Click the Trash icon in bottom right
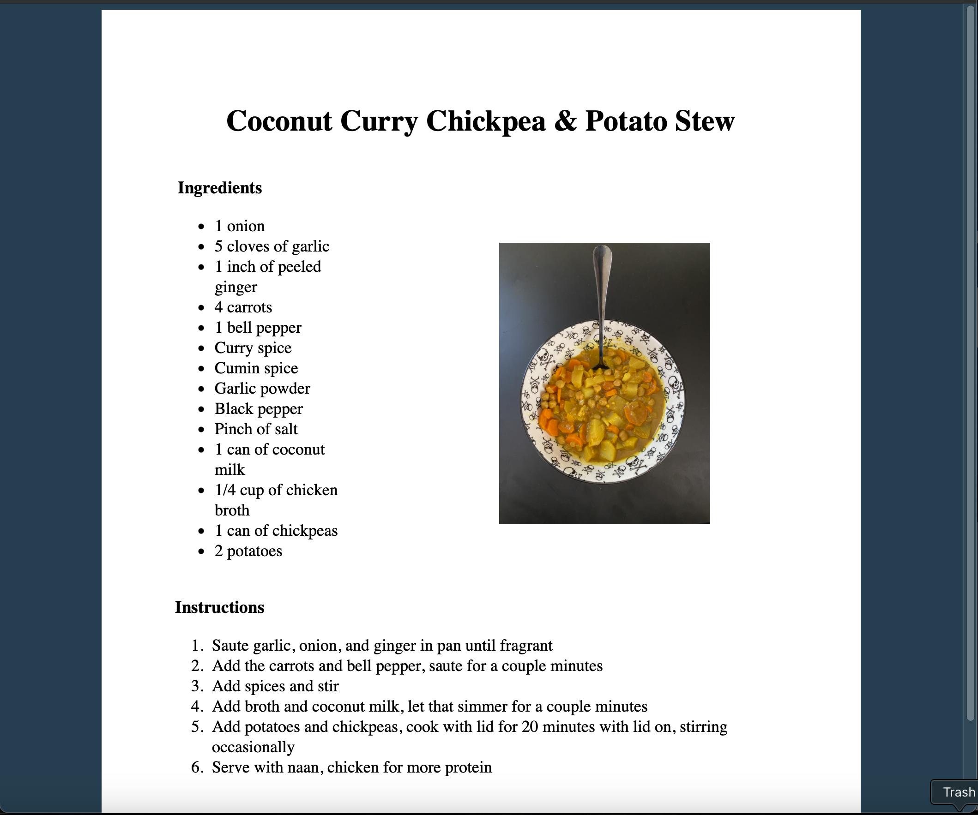 point(958,794)
